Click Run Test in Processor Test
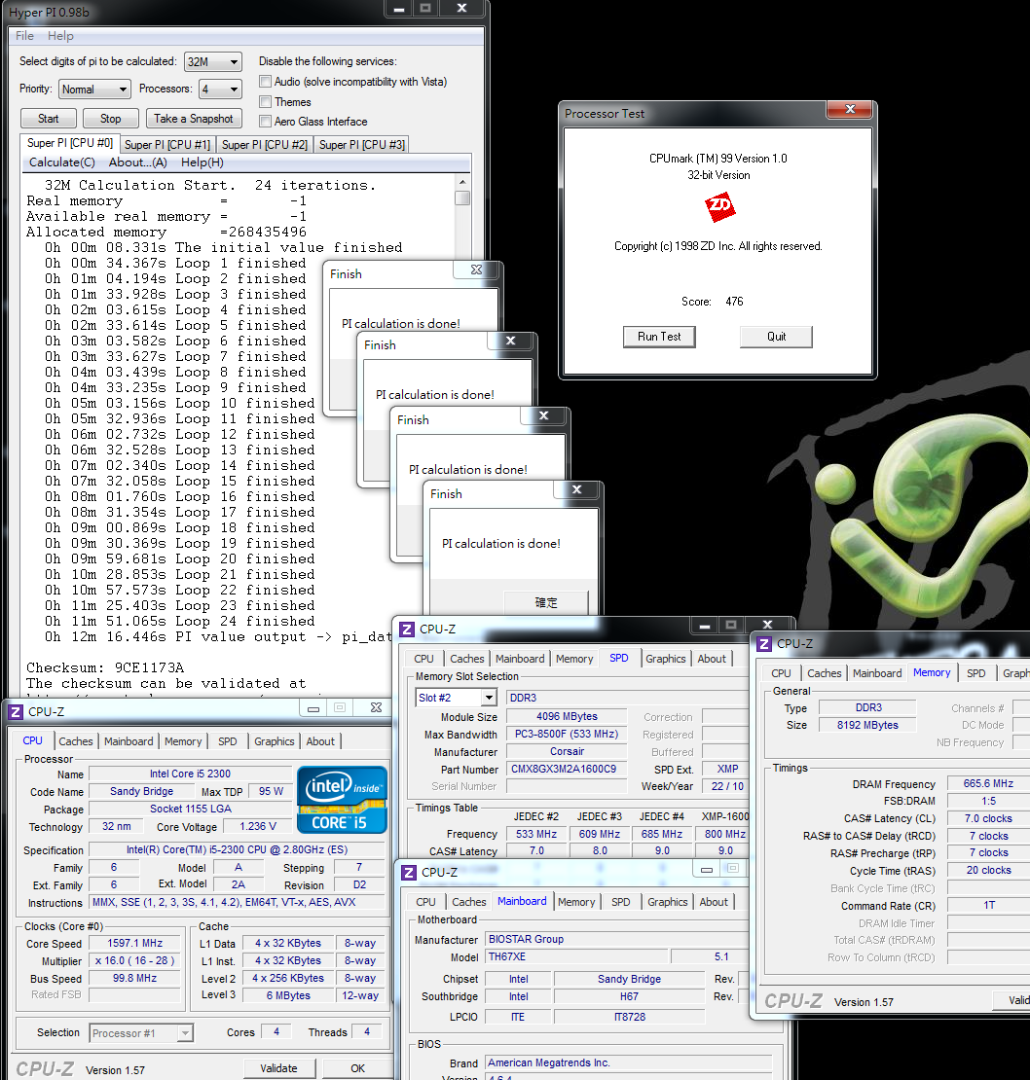 (659, 337)
